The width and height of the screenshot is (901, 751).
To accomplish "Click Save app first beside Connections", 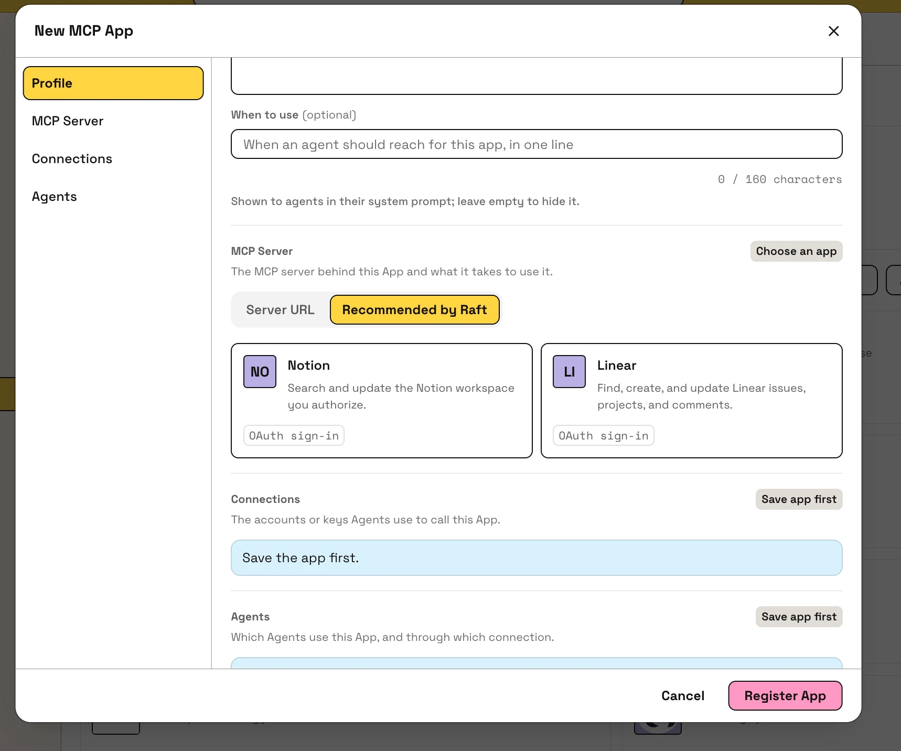I will [x=799, y=499].
